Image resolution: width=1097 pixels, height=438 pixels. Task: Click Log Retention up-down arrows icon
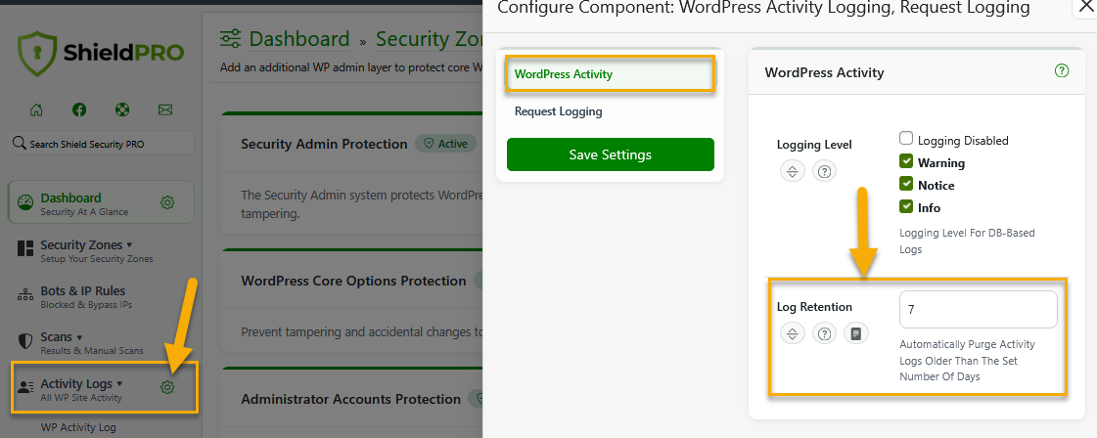click(x=792, y=334)
